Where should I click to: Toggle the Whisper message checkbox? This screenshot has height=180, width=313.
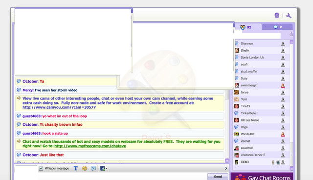click(x=41, y=168)
